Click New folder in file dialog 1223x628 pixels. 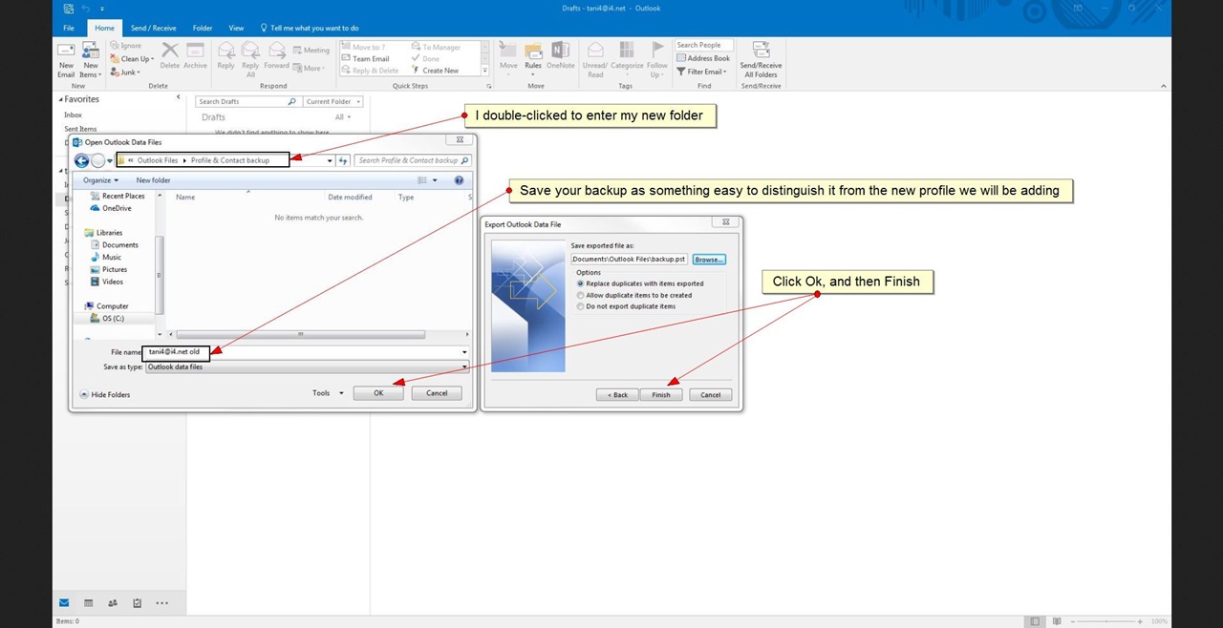coord(153,180)
